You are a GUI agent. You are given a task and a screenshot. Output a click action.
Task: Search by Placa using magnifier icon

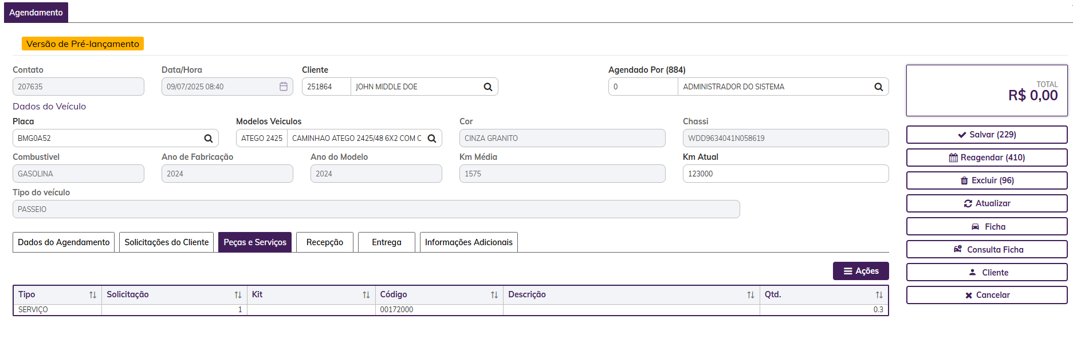[x=209, y=139]
